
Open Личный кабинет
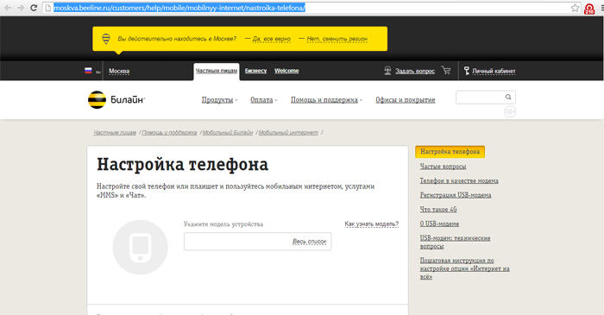click(494, 71)
